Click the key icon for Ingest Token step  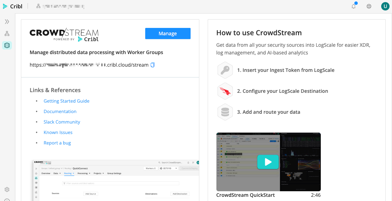(x=225, y=70)
